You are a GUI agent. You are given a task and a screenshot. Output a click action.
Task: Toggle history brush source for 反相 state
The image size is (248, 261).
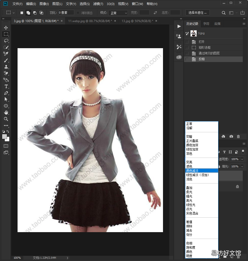click(187, 59)
